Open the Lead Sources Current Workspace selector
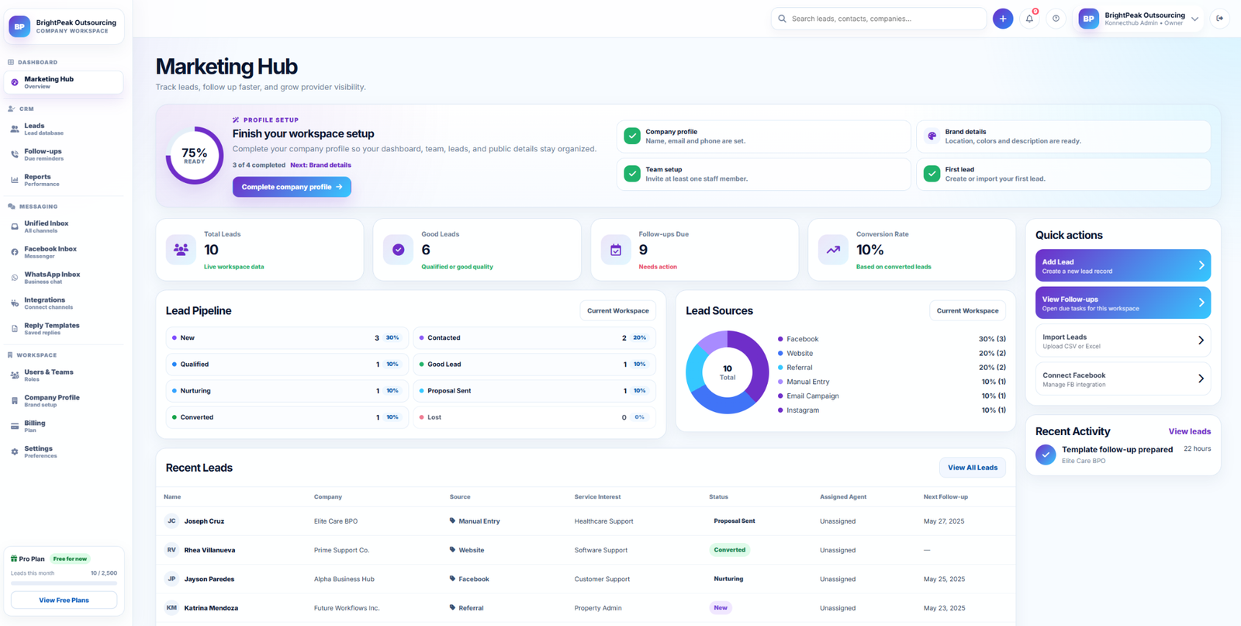Viewport: 1241px width, 626px height. [967, 311]
